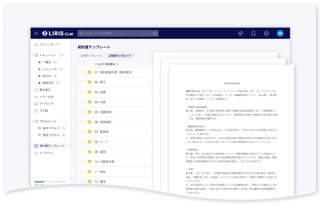
Task: Check the 02. 贈与 row checkbox
Action: coord(82,82)
